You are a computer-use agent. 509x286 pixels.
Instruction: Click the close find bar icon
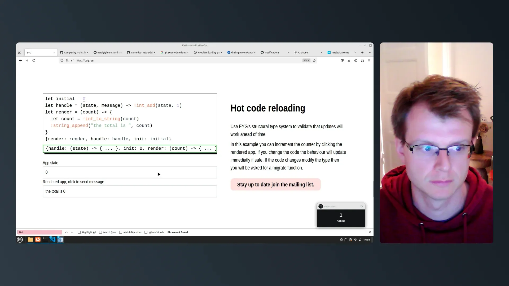point(370,232)
